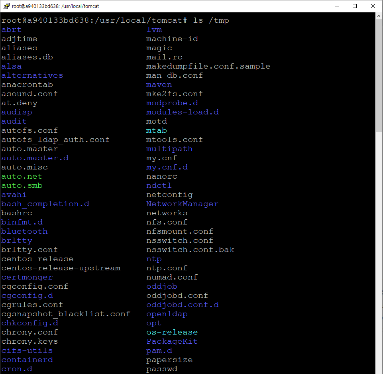Click the 'at.deny' file entry
383x374 pixels.
(19, 103)
